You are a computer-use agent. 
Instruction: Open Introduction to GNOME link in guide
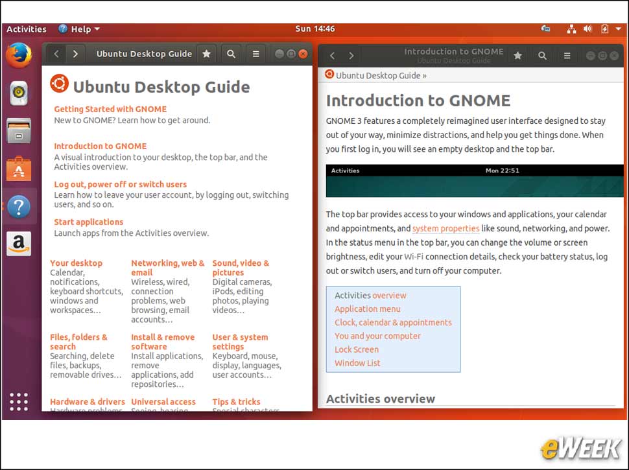tap(101, 146)
